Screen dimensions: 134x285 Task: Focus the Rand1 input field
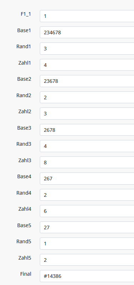(x=87, y=49)
